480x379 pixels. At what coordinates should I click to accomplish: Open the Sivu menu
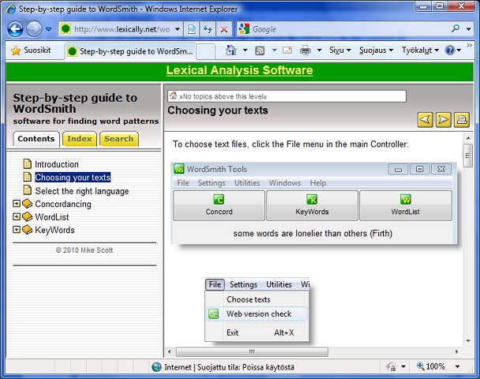coord(339,51)
